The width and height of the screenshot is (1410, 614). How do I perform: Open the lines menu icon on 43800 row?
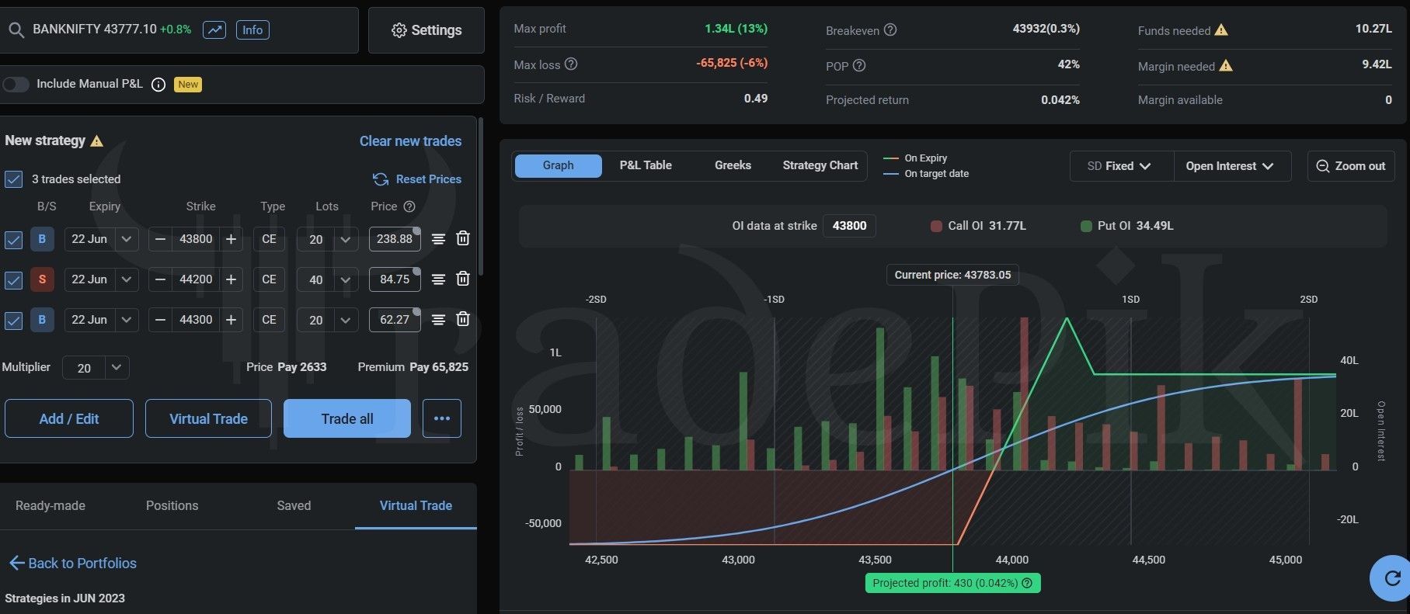coord(438,239)
